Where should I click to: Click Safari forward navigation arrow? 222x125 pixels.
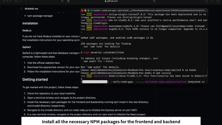[31, 1]
